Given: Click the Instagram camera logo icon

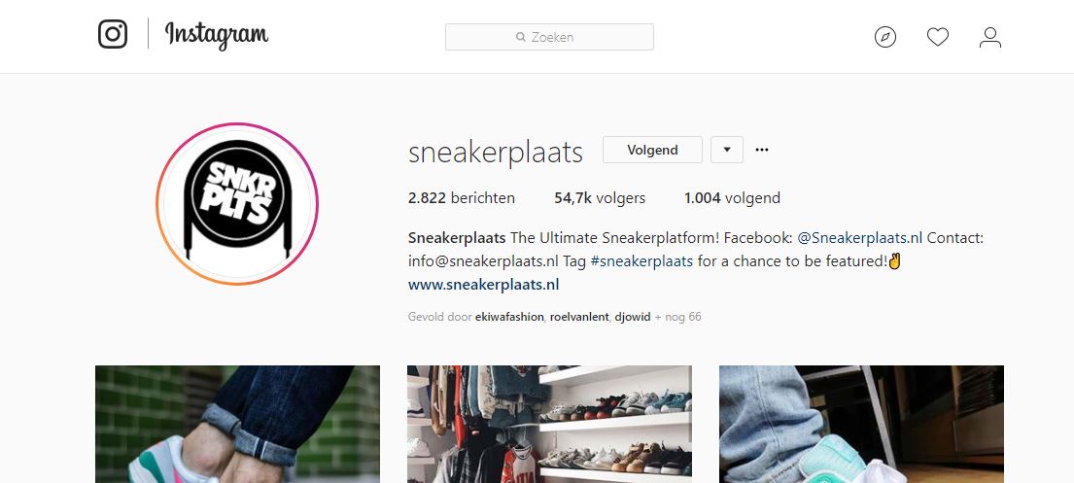Looking at the screenshot, I should (x=113, y=34).
